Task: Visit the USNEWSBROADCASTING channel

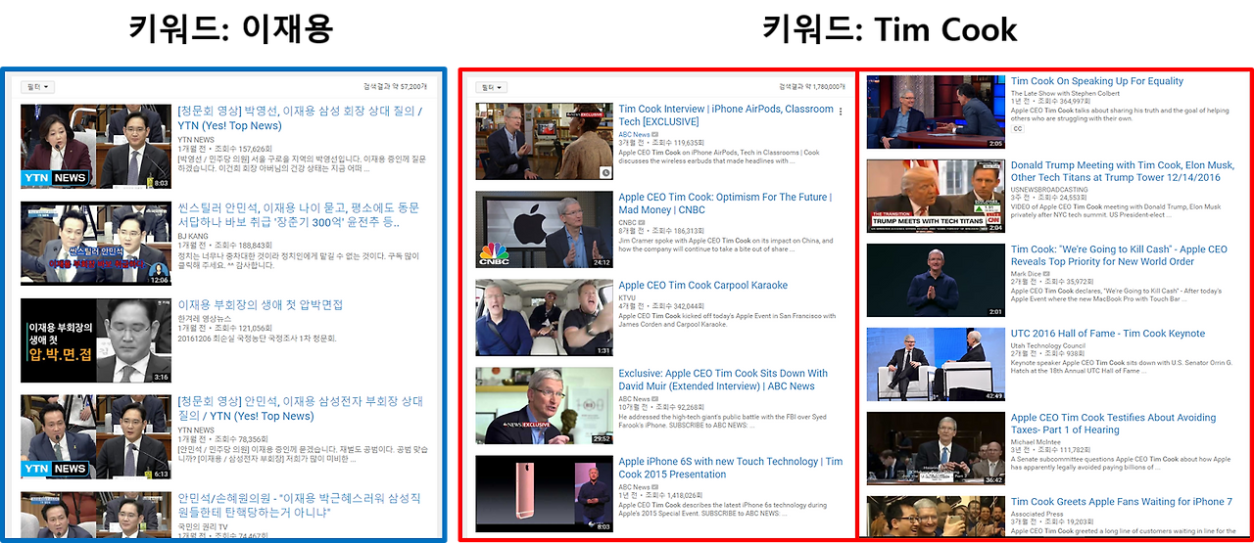Action: click(x=1050, y=190)
